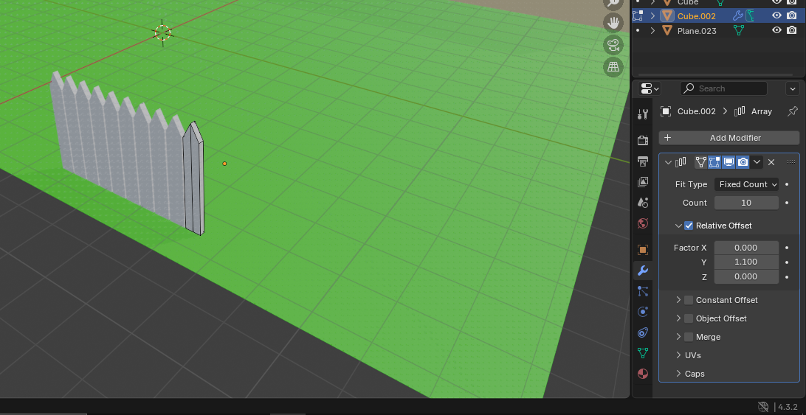Collapse the Relative Offset section
This screenshot has height=415, width=806.
(678, 226)
